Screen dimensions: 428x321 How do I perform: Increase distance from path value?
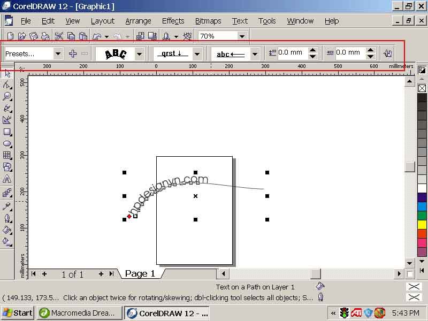pyautogui.click(x=313, y=50)
